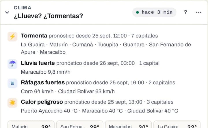Image resolution: width=208 pixels, height=128 pixels.
Task: Select Maracaibo 9,8 mm/h rain detail
Action: pyautogui.click(x=46, y=72)
